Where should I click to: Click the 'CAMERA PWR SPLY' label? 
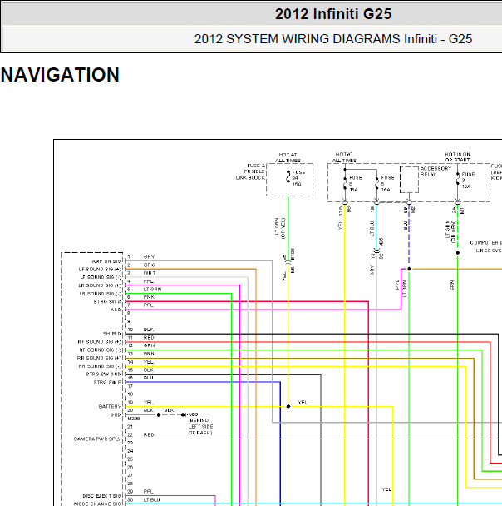click(97, 439)
